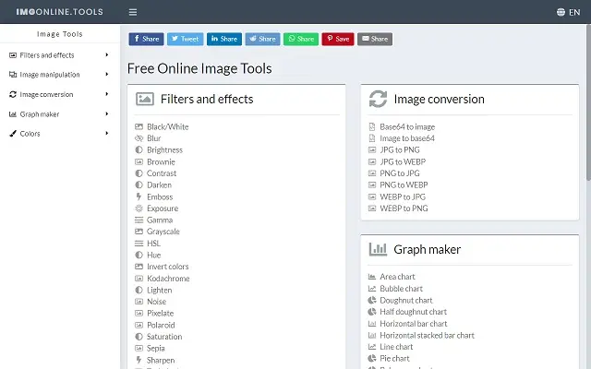Click the pie icon beside Pie chart
This screenshot has width=591, height=369.
[x=372, y=358]
